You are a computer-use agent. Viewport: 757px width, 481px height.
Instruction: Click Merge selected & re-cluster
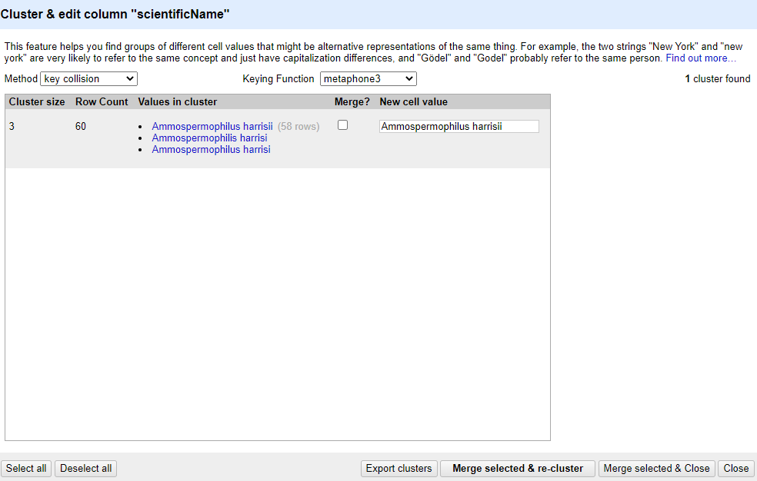pos(517,468)
